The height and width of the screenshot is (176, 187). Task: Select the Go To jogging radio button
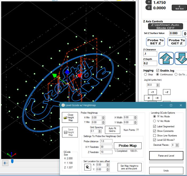click(x=176, y=74)
